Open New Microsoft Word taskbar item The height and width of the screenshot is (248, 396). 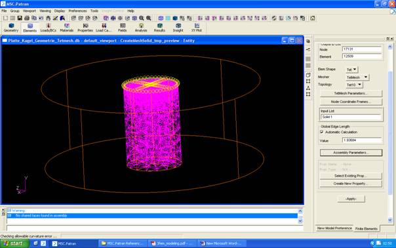(222, 243)
